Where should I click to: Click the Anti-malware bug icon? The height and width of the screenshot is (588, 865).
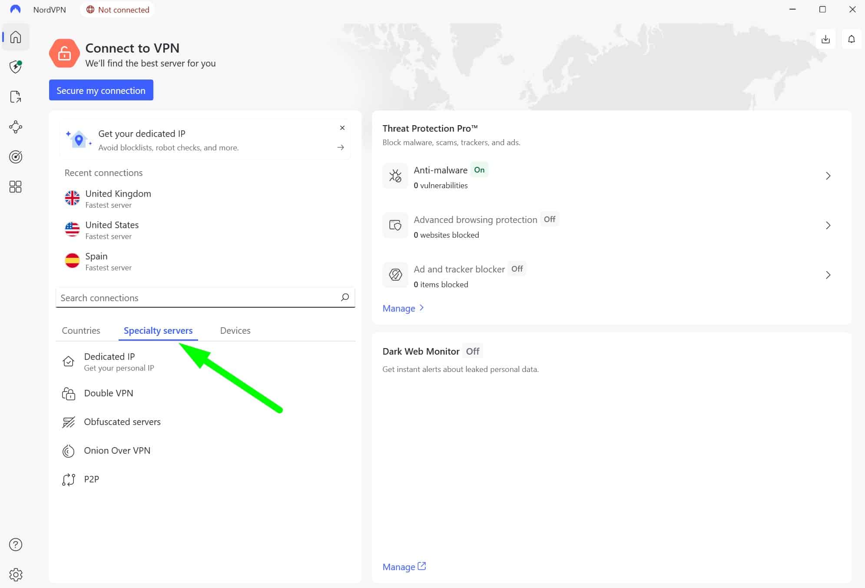[395, 176]
